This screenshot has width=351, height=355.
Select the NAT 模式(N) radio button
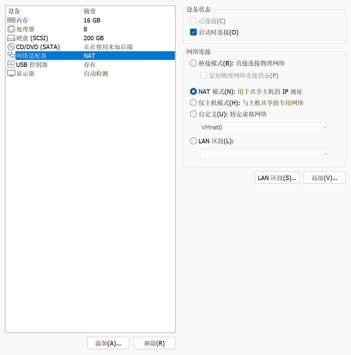pos(193,91)
